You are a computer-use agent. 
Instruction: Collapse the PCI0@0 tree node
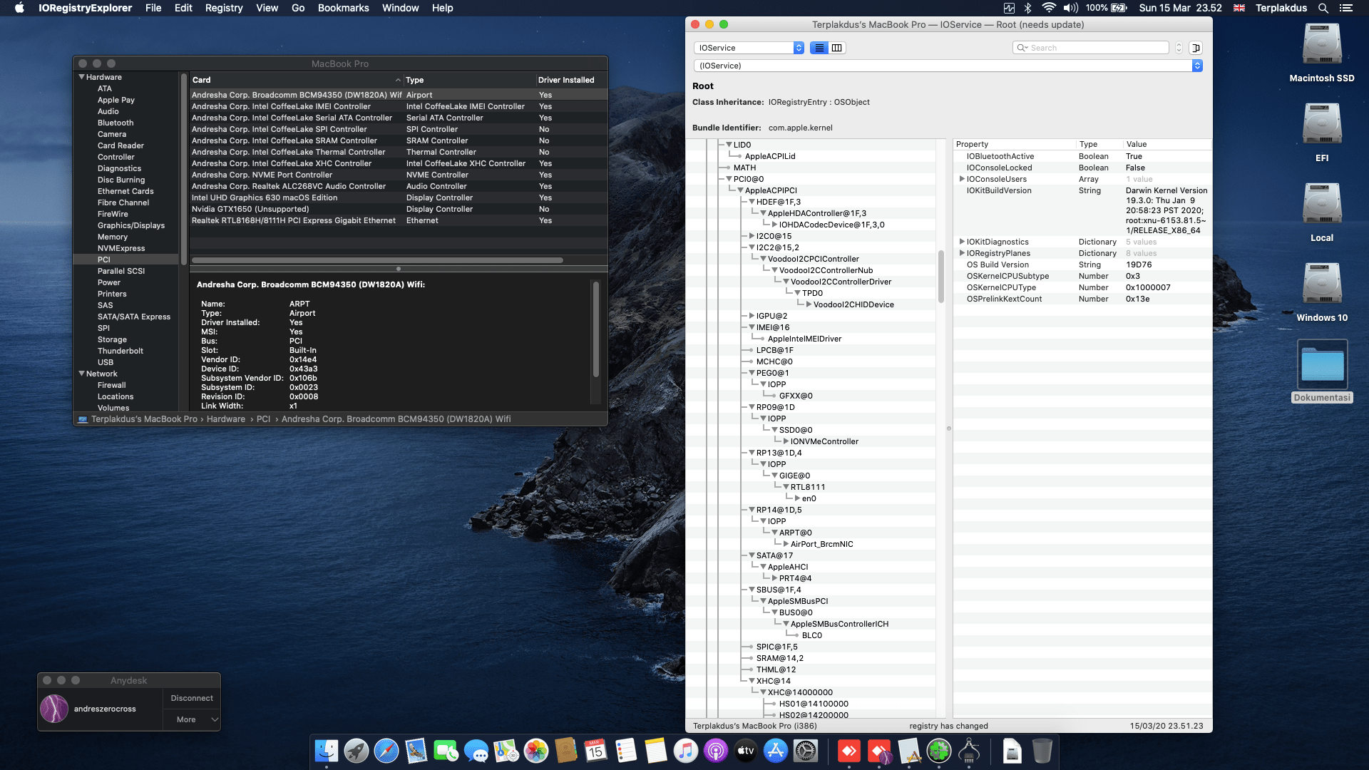(729, 179)
